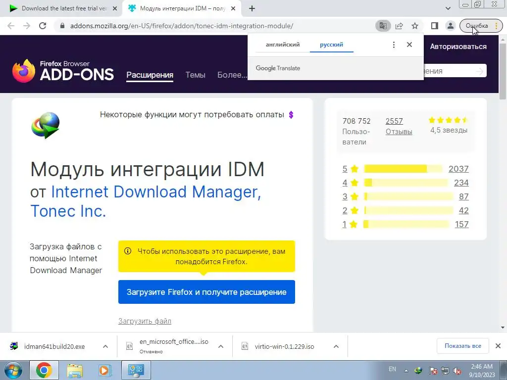Screen dimensions: 507x380
Task: Click the padlock site info icon
Action: point(62,26)
